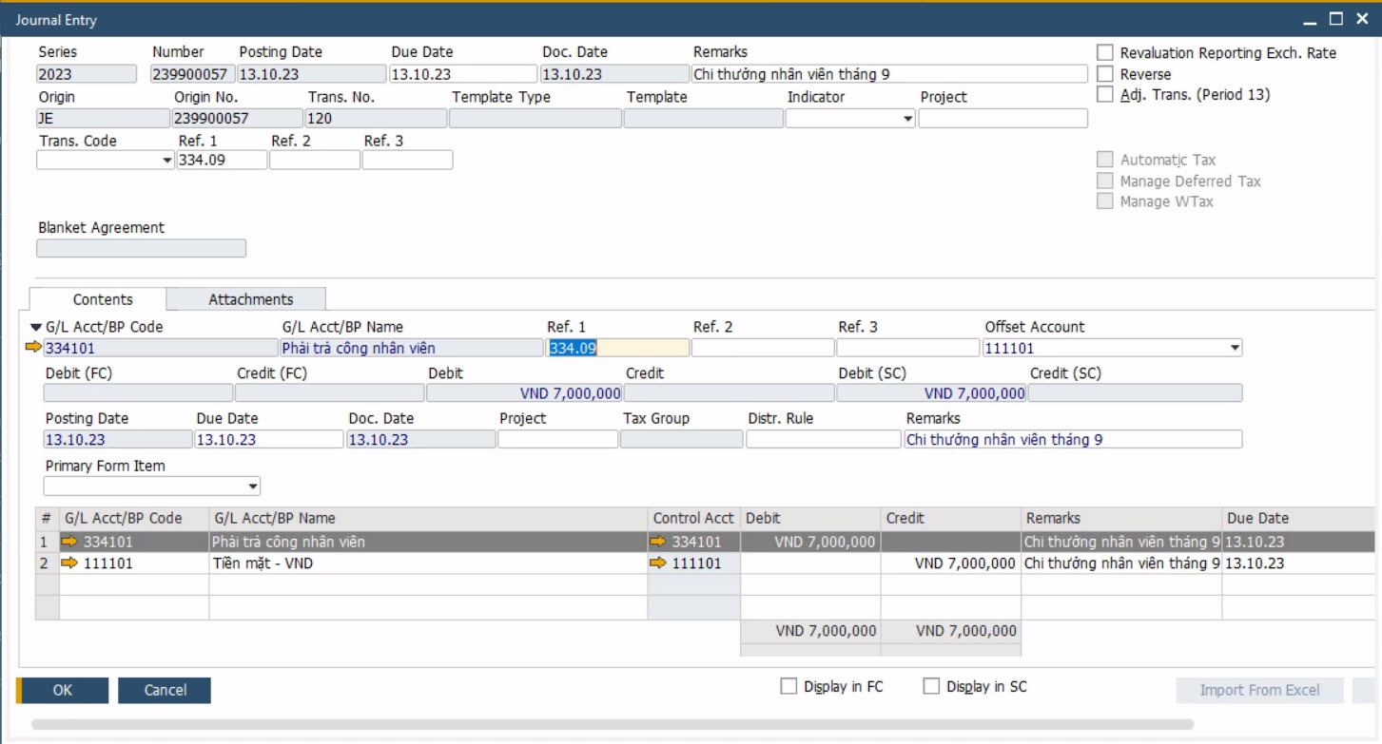1382x744 pixels.
Task: Open control account 334101 link arrow
Action: pos(658,542)
